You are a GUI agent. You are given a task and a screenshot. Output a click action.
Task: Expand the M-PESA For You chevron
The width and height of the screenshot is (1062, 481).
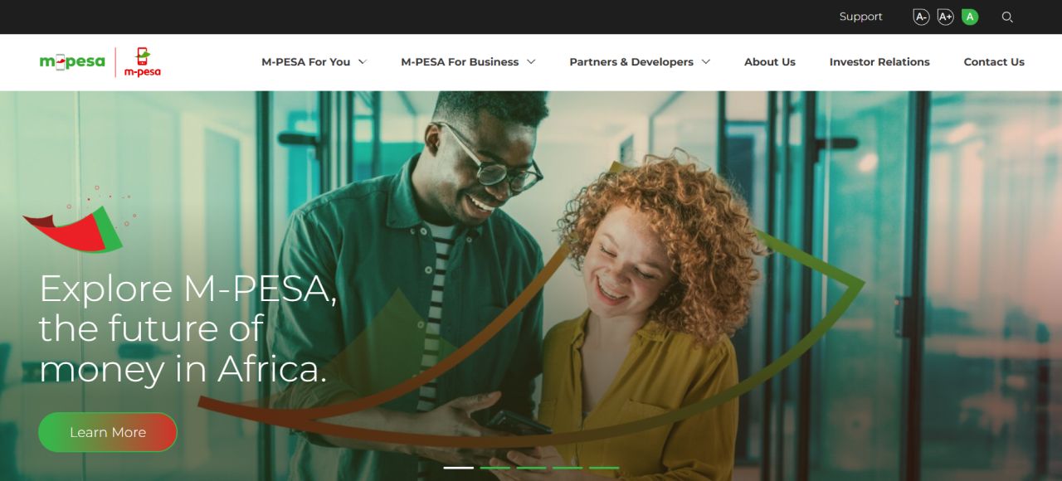click(x=363, y=62)
